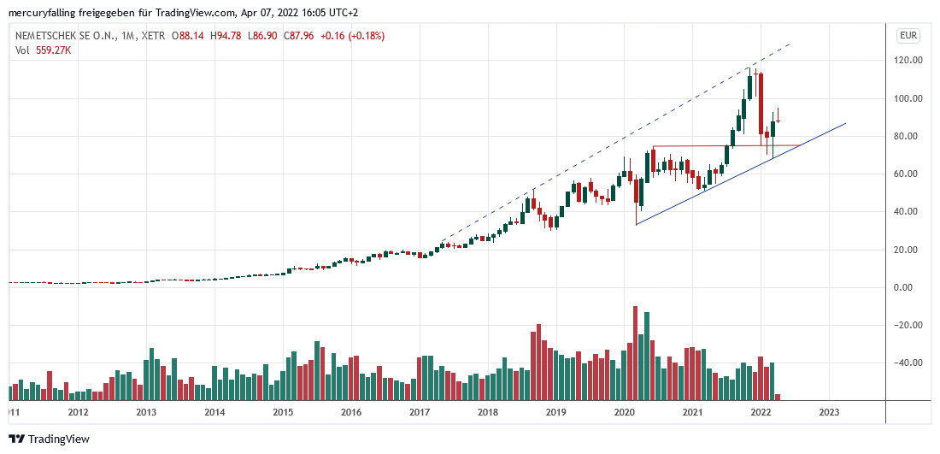Click the 2023 label on time axis
940x454 pixels.
(x=828, y=411)
